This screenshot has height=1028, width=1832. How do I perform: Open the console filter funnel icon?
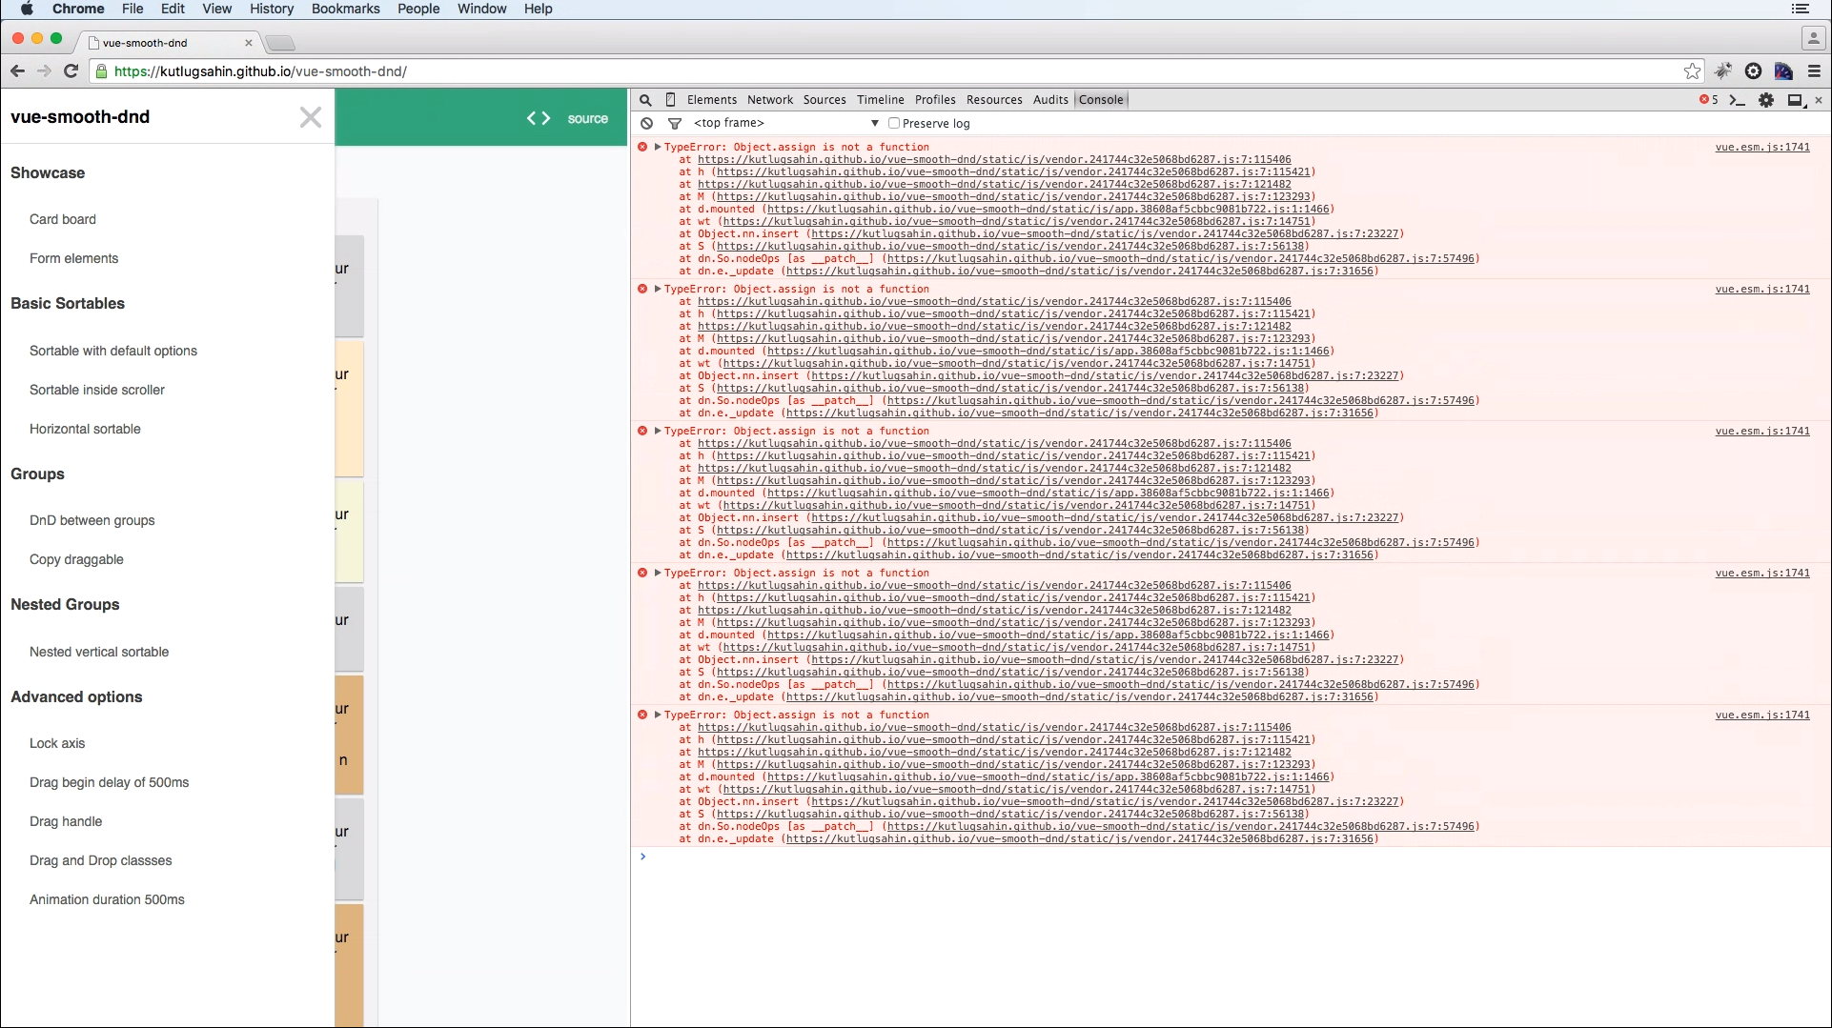click(675, 124)
